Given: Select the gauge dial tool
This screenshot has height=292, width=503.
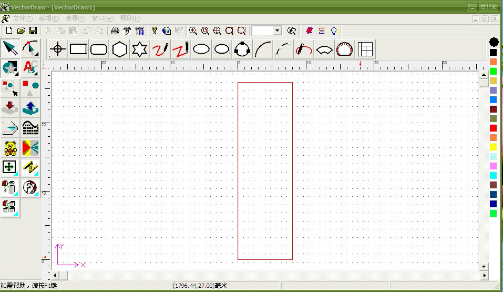Looking at the screenshot, I should pos(344,49).
